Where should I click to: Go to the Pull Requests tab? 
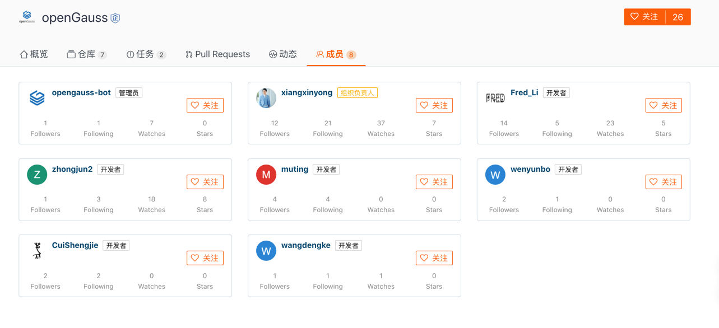(x=217, y=54)
